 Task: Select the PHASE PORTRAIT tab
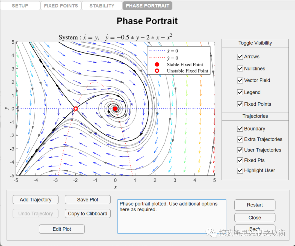click(x=147, y=6)
